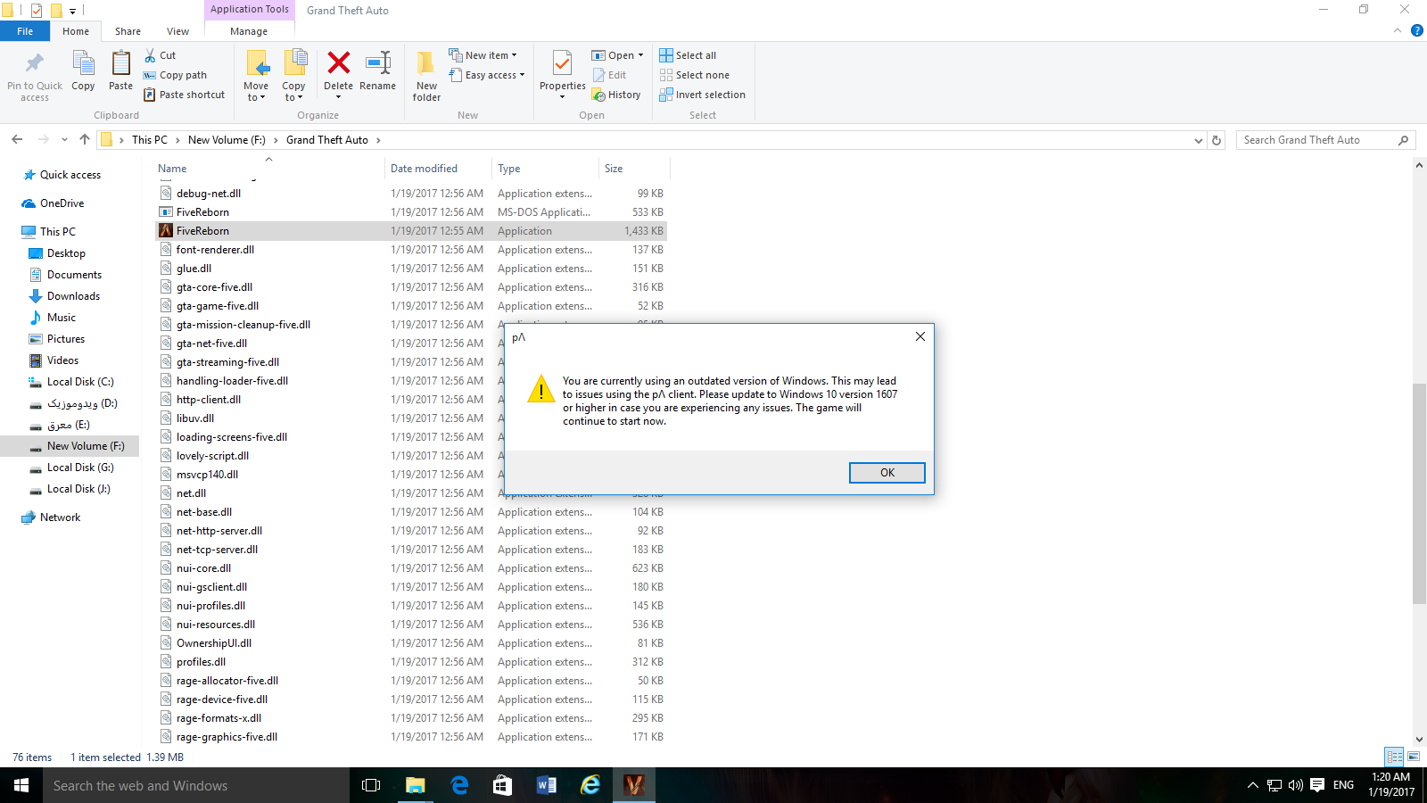Switch to the Home ribbon tab
1427x803 pixels.
(76, 31)
